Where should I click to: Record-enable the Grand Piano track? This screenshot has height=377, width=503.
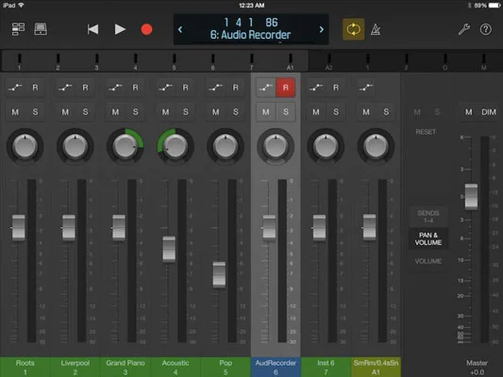[135, 87]
